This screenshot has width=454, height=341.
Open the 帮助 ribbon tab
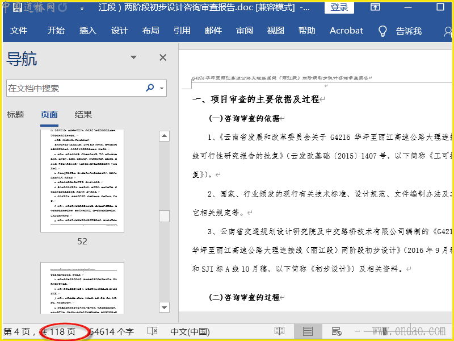point(306,31)
